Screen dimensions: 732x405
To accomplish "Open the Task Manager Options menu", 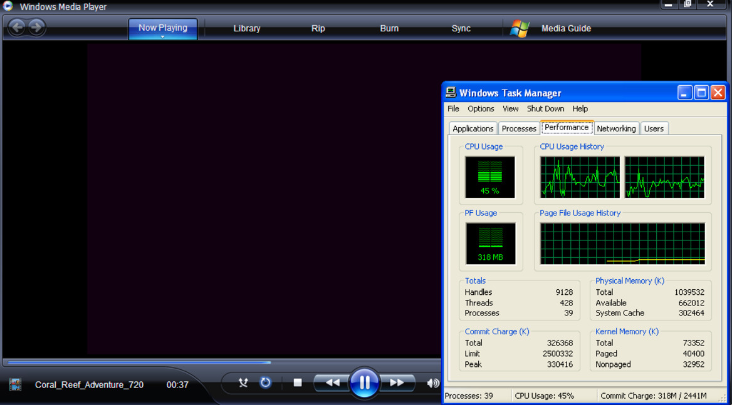I will [x=481, y=108].
